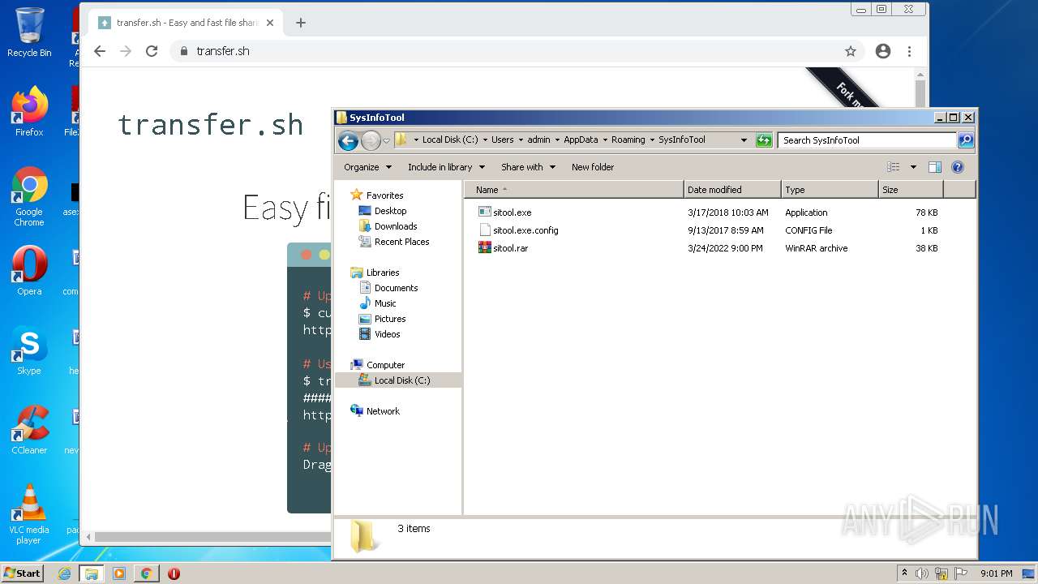Open Skype desktop shortcut
The height and width of the screenshot is (584, 1038).
(x=29, y=350)
